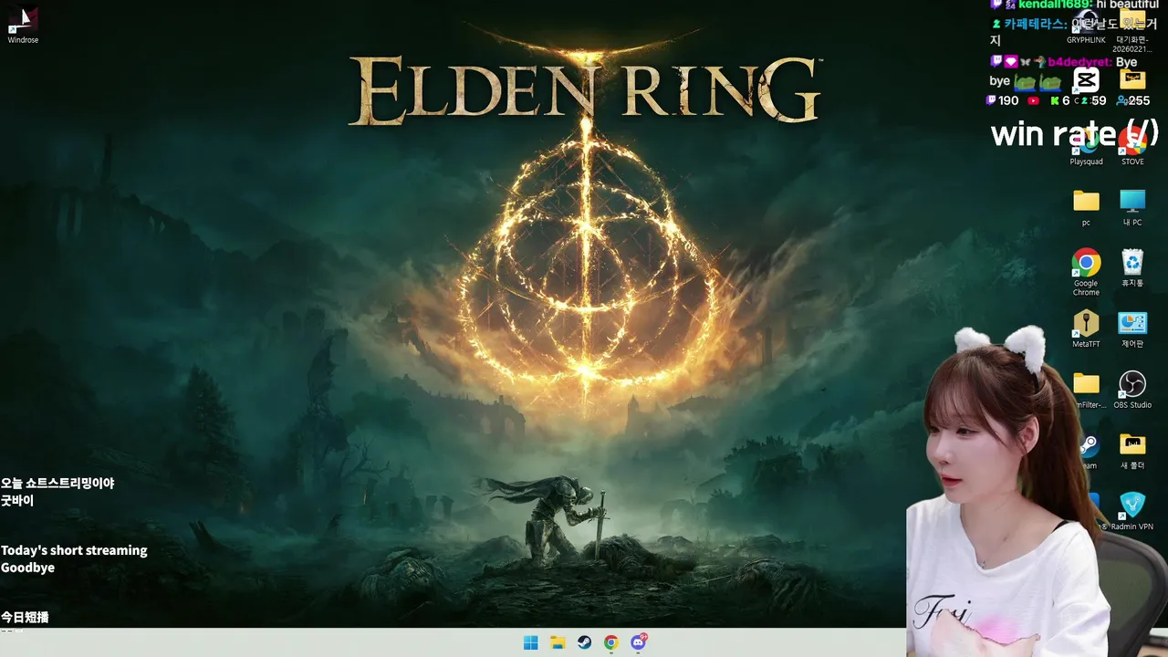Open the Windows Start menu
The image size is (1168, 657).
530,642
